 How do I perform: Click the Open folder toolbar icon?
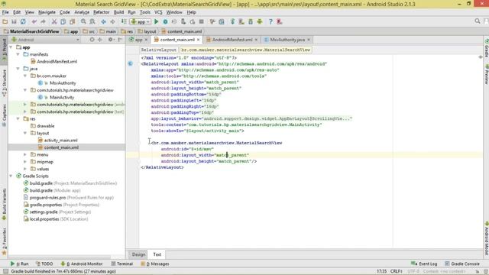[5, 21]
